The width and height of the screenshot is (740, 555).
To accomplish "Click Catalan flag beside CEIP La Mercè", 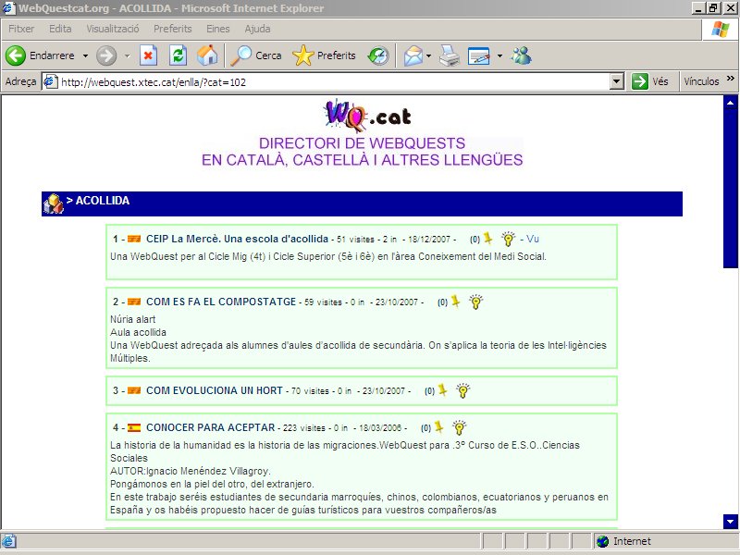I will click(134, 239).
